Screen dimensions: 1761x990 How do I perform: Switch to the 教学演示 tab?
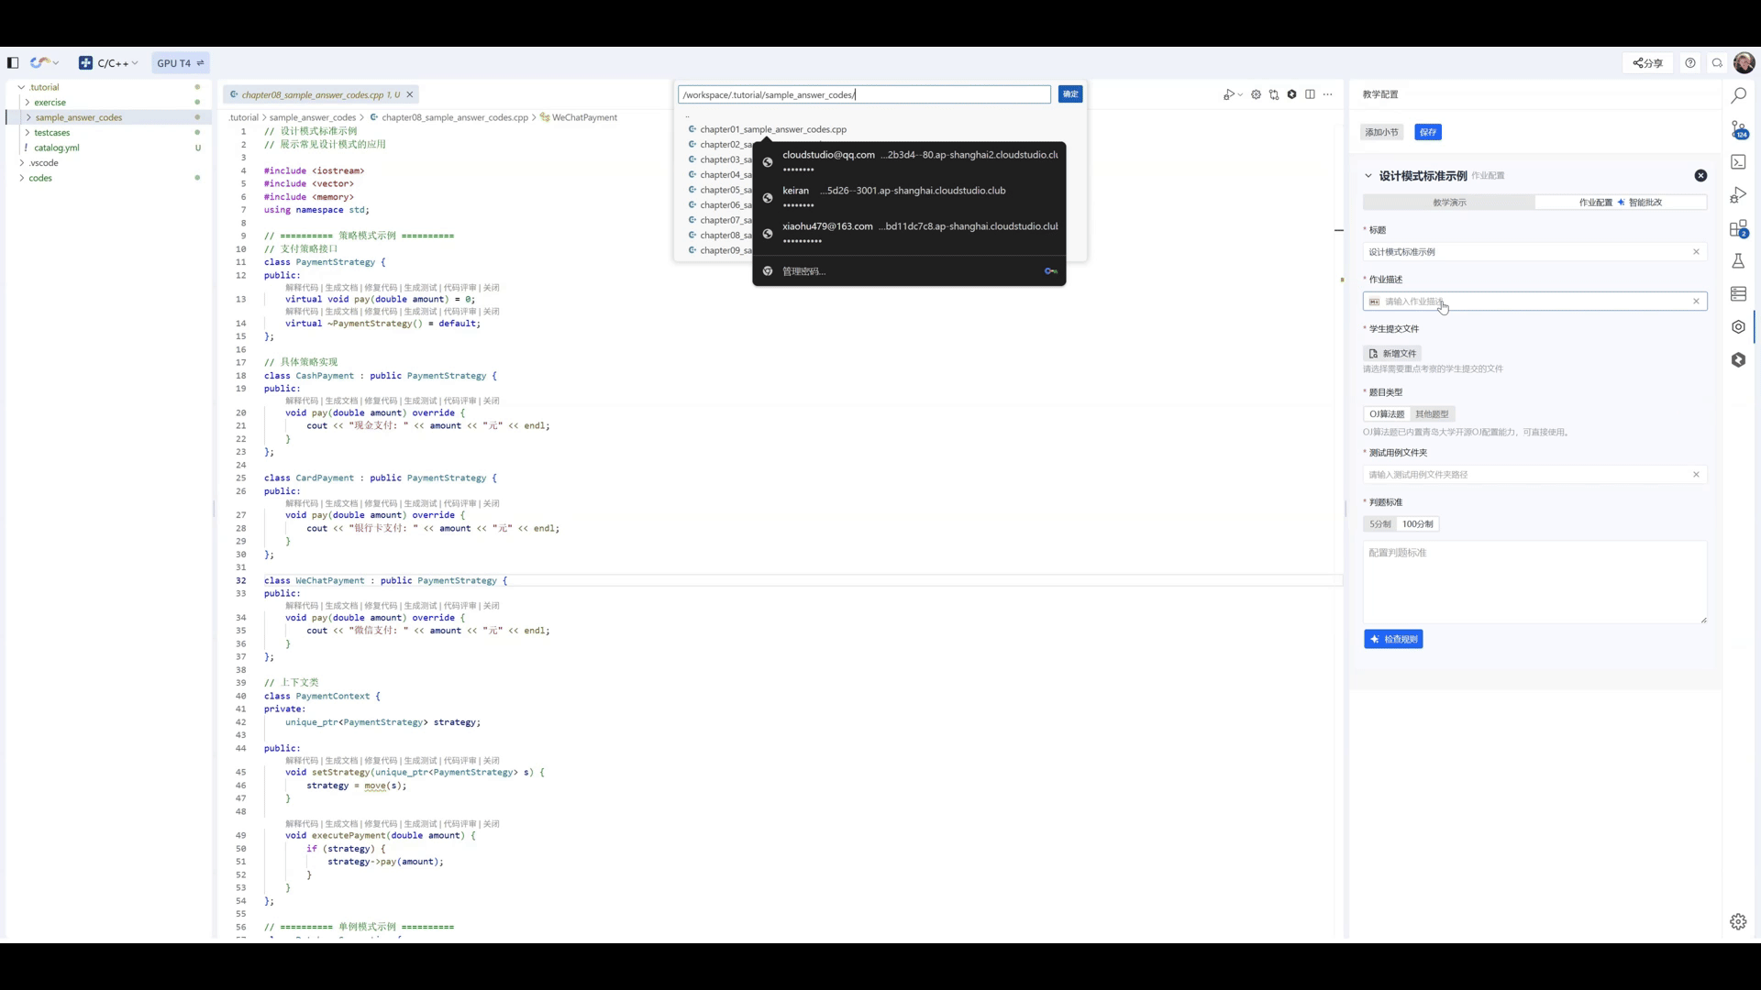[1449, 203]
